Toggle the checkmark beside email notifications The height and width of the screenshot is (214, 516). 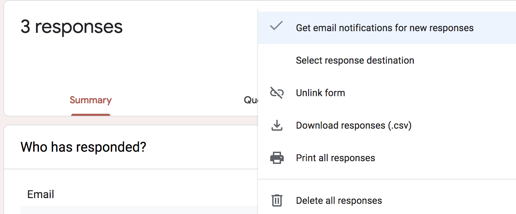point(276,26)
